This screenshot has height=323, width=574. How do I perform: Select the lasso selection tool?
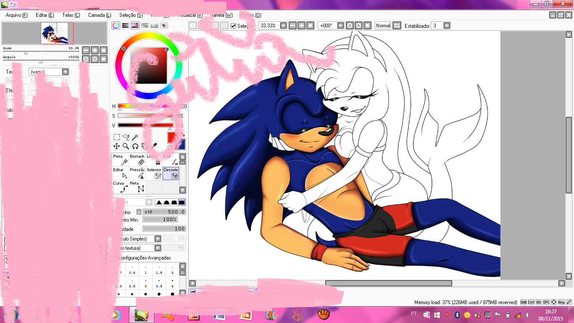[x=126, y=137]
